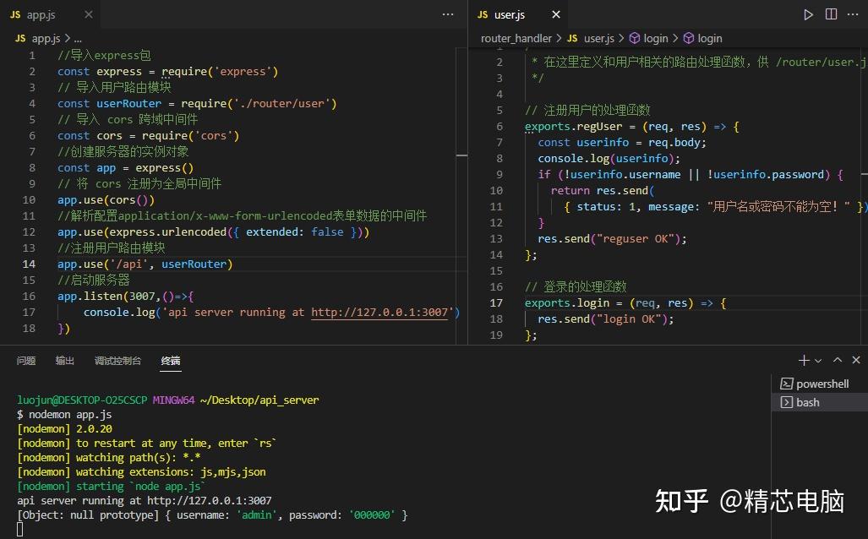Open more actions (⋯) in the left editor group

tap(447, 13)
